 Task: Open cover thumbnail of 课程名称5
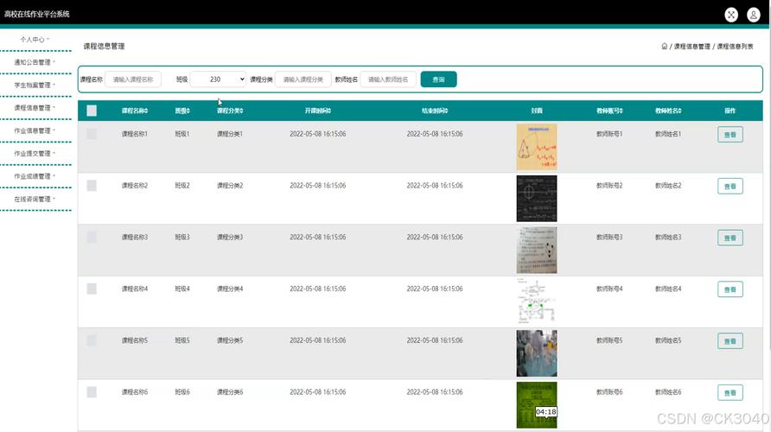coord(537,353)
